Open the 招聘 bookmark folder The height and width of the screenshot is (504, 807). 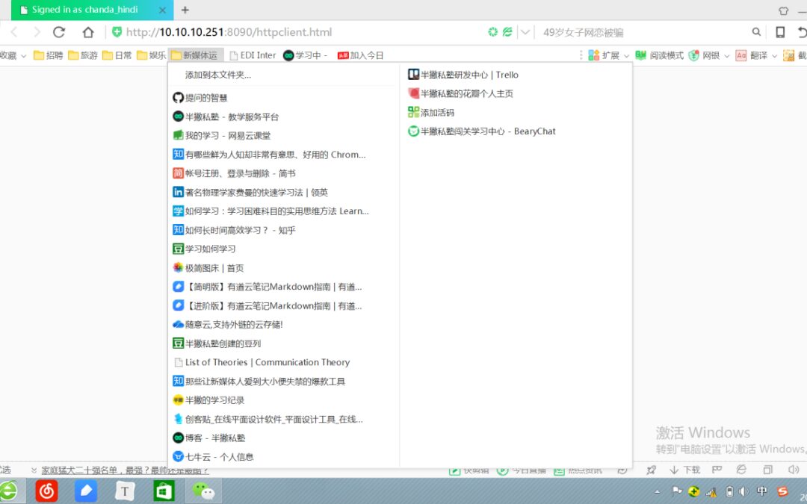pos(49,55)
